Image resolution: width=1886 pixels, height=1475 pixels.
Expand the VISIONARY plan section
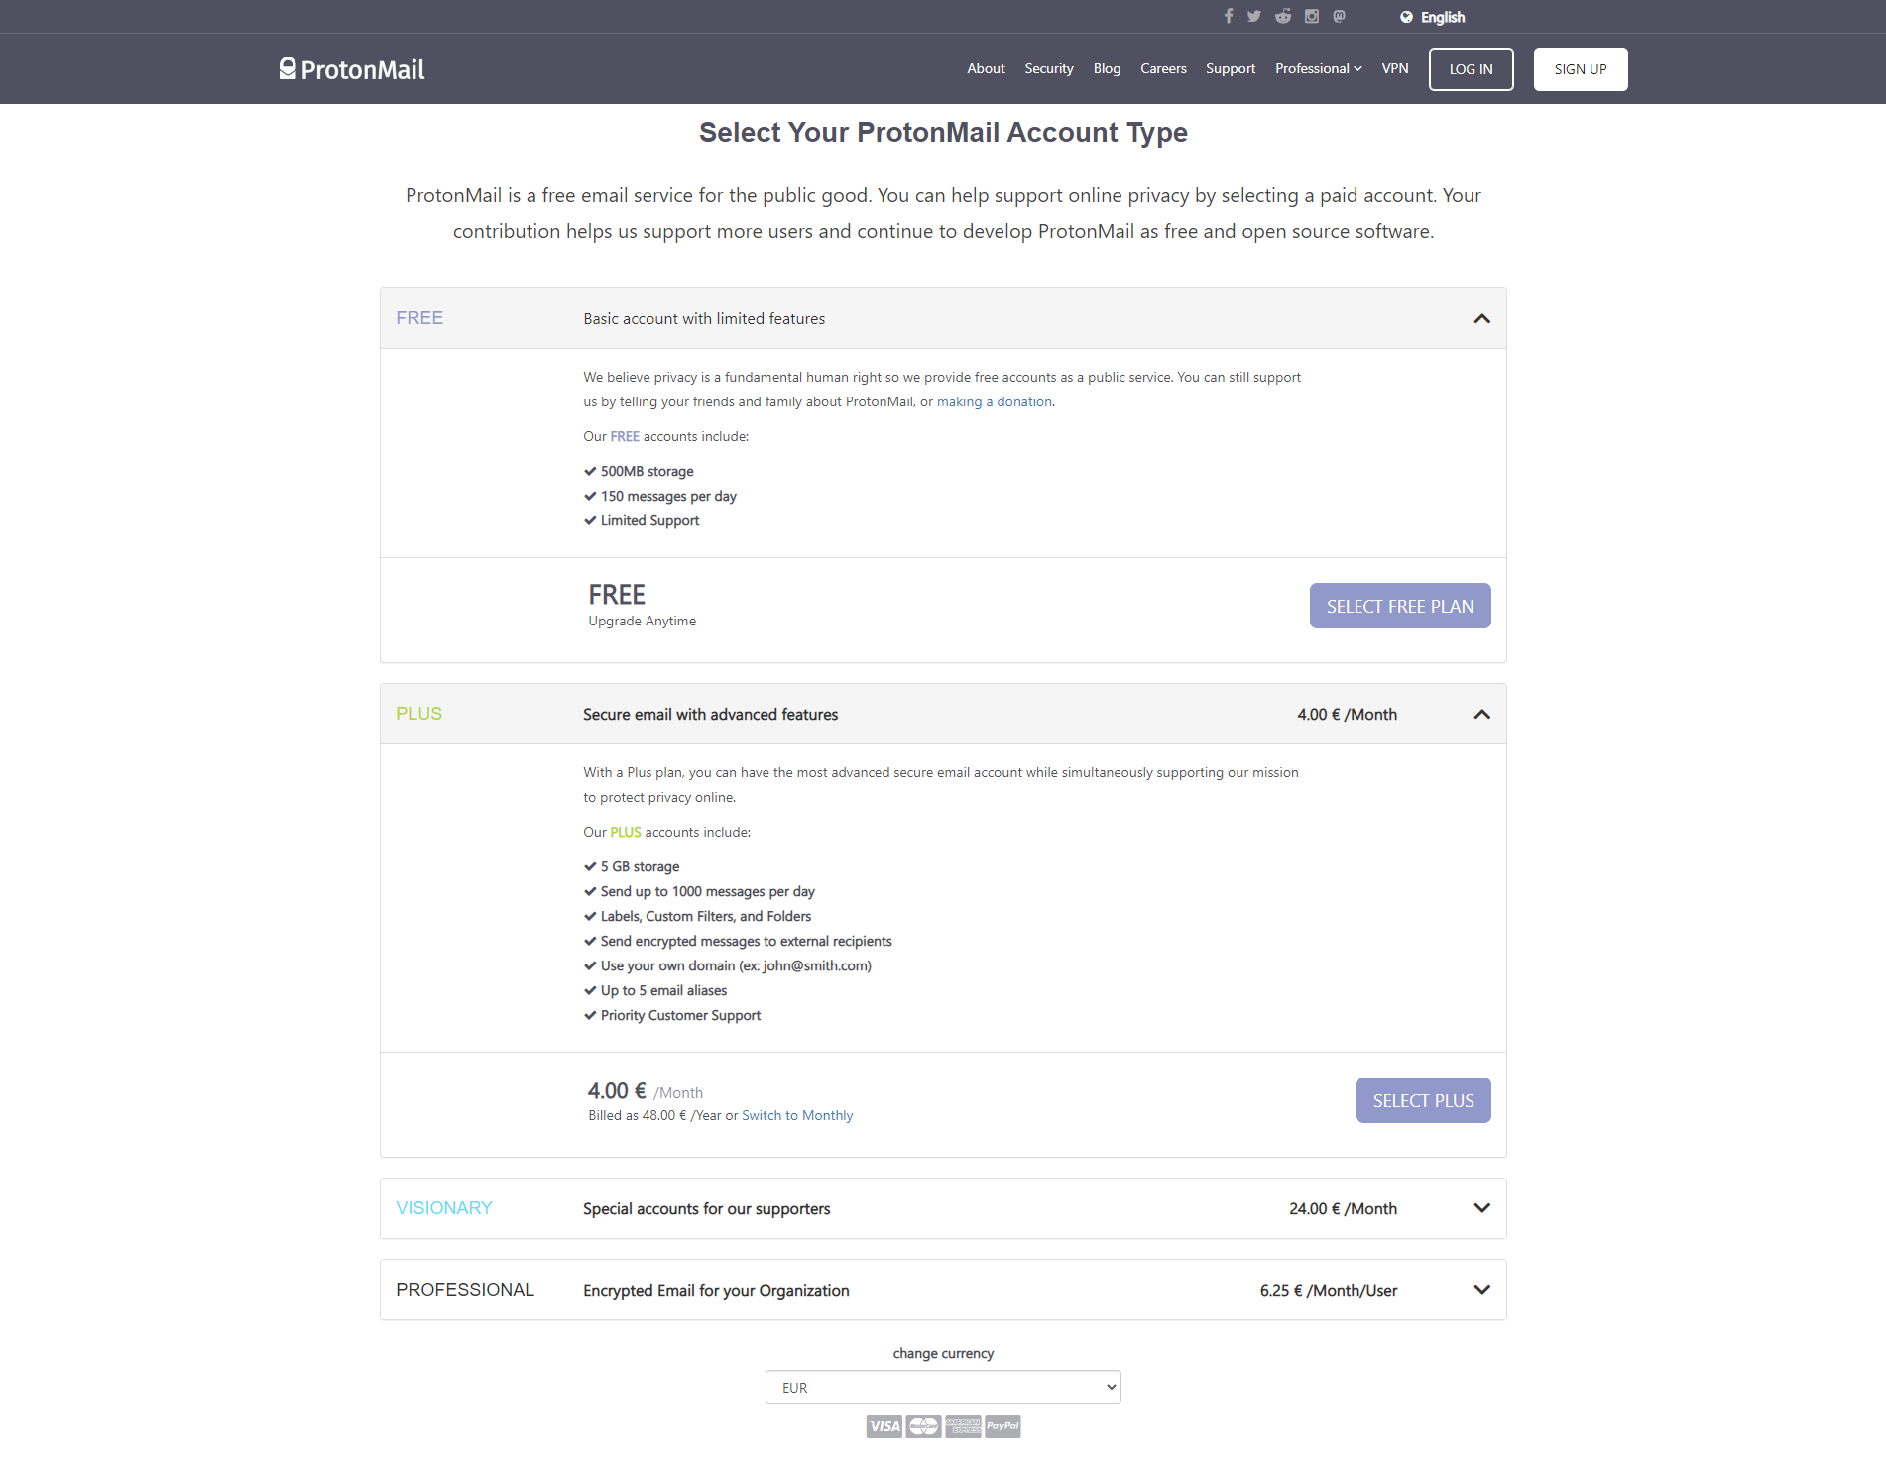(1481, 1208)
